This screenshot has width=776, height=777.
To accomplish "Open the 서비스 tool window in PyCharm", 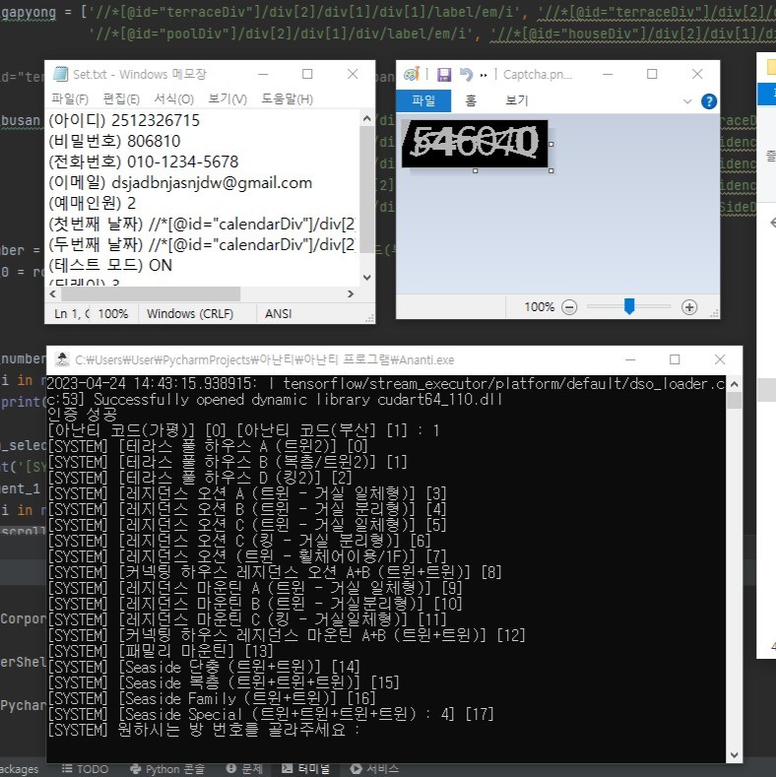I will [x=374, y=769].
